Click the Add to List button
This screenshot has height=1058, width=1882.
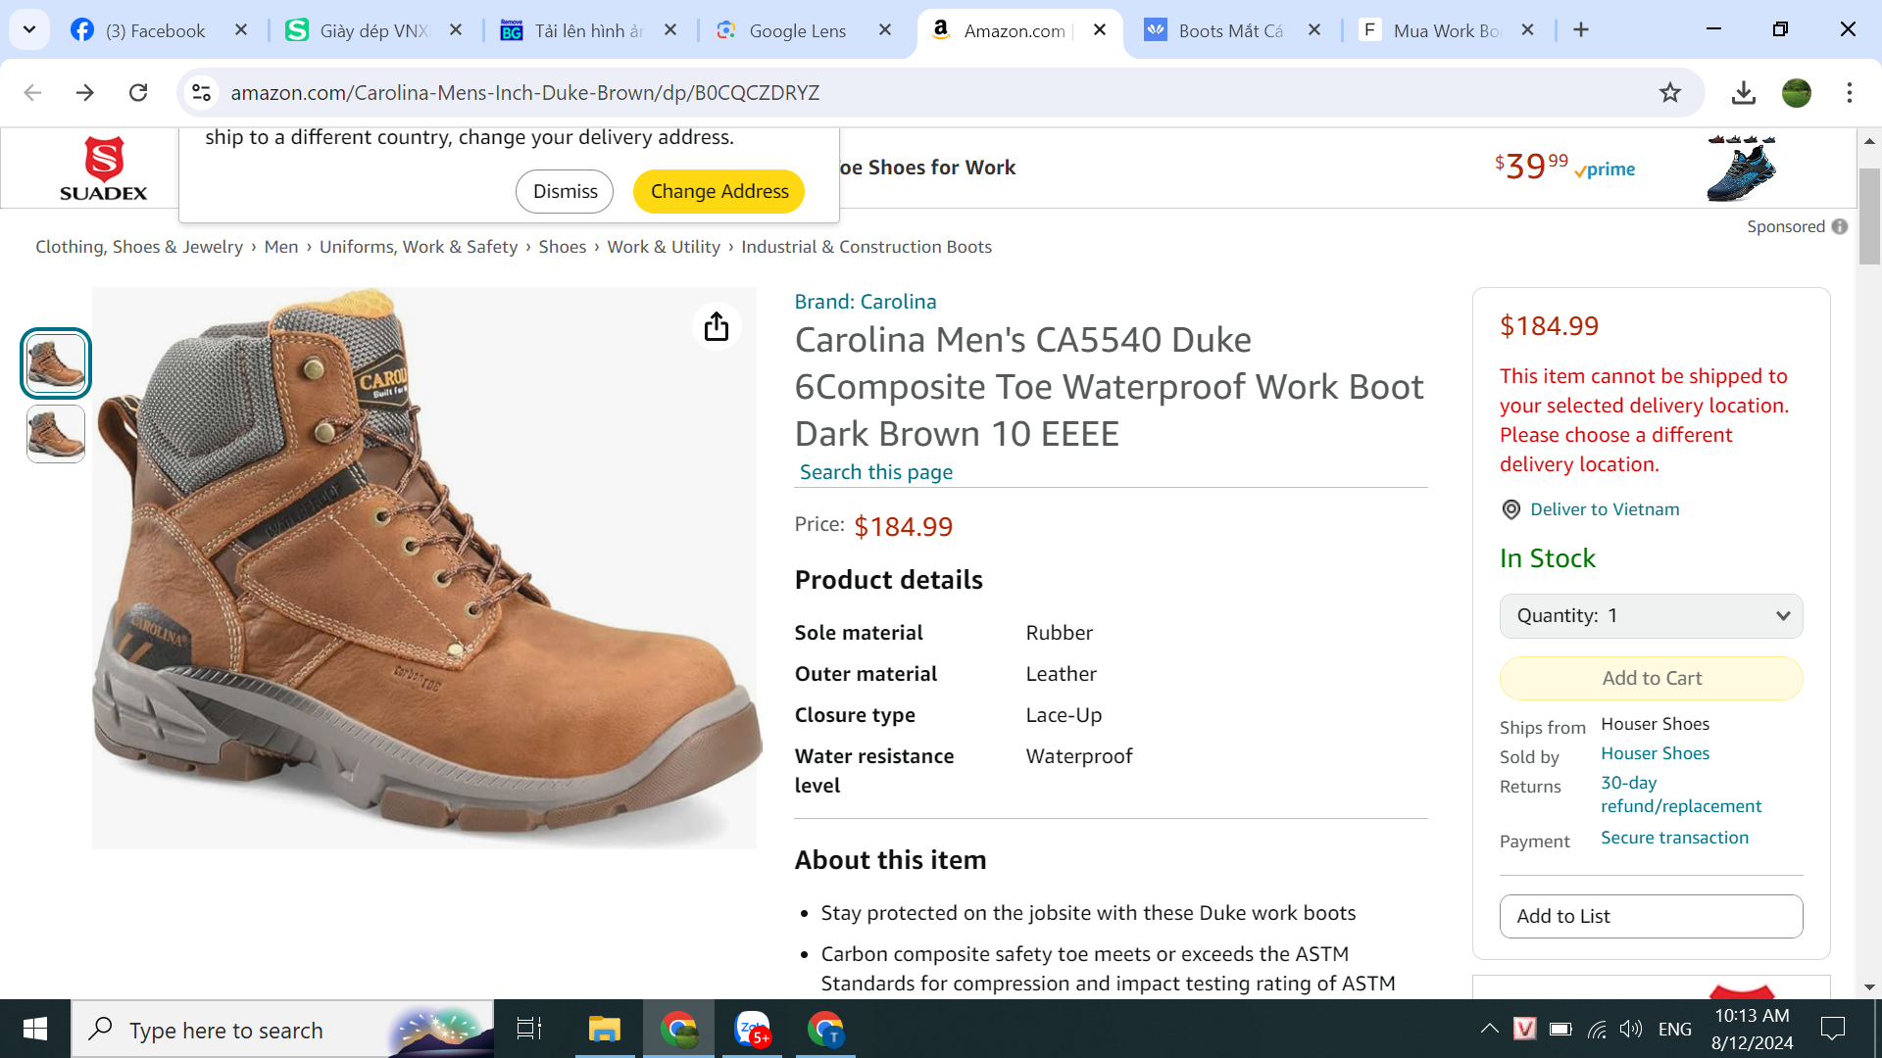tap(1651, 916)
